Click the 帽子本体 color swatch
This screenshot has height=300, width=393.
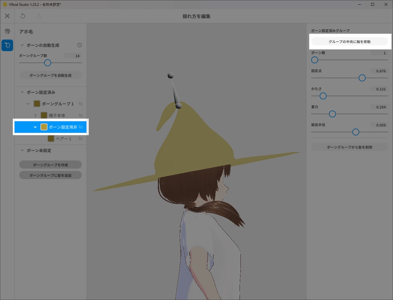(44, 115)
